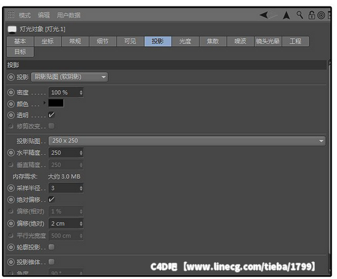Image resolution: width=337 pixels, height=279 pixels.
Task: Open the search magnifier icon
Action: point(300,15)
